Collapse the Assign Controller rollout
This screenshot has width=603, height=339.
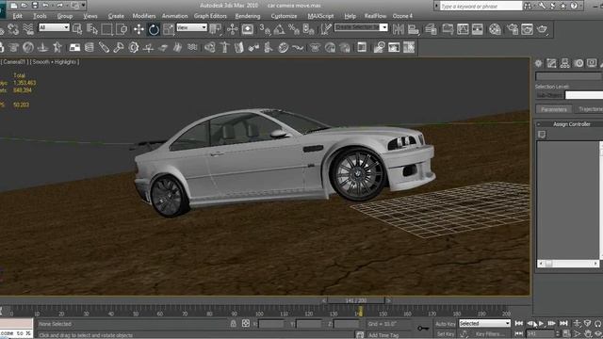539,124
